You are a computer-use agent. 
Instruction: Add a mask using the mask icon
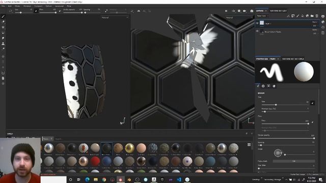click(293, 16)
